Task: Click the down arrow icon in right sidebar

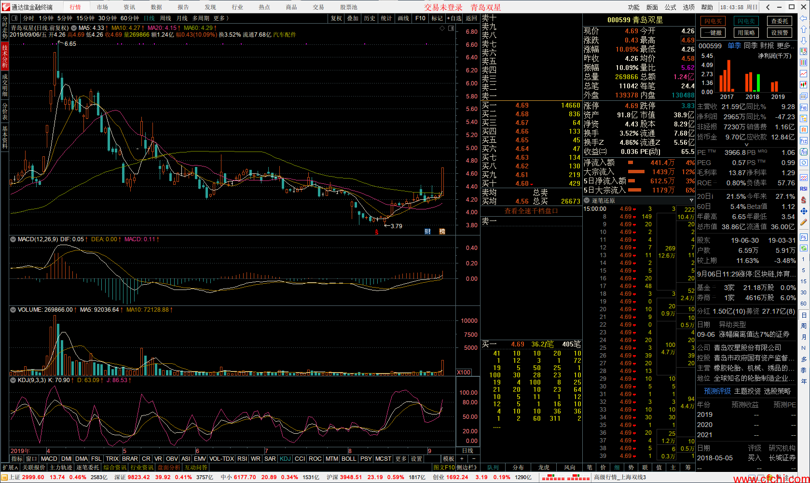Action: pyautogui.click(x=803, y=41)
